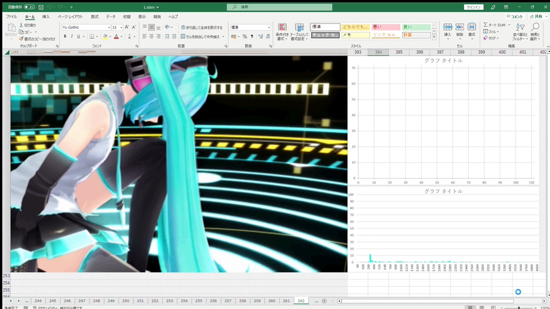Screen dimensions: 550x309
Task: Open the font size 11 dropdown
Action: (121, 27)
